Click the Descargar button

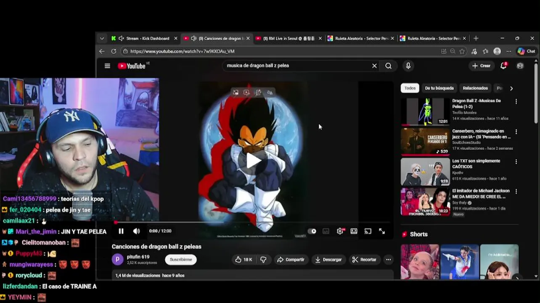tap(328, 260)
